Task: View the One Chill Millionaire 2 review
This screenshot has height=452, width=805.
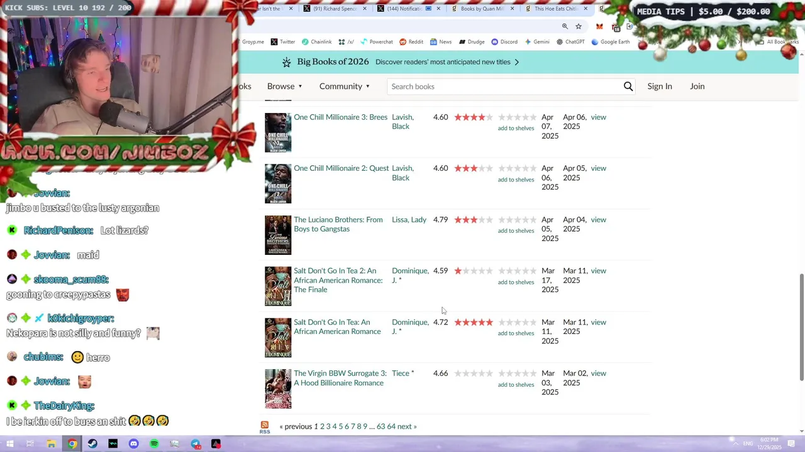Action: (x=598, y=168)
